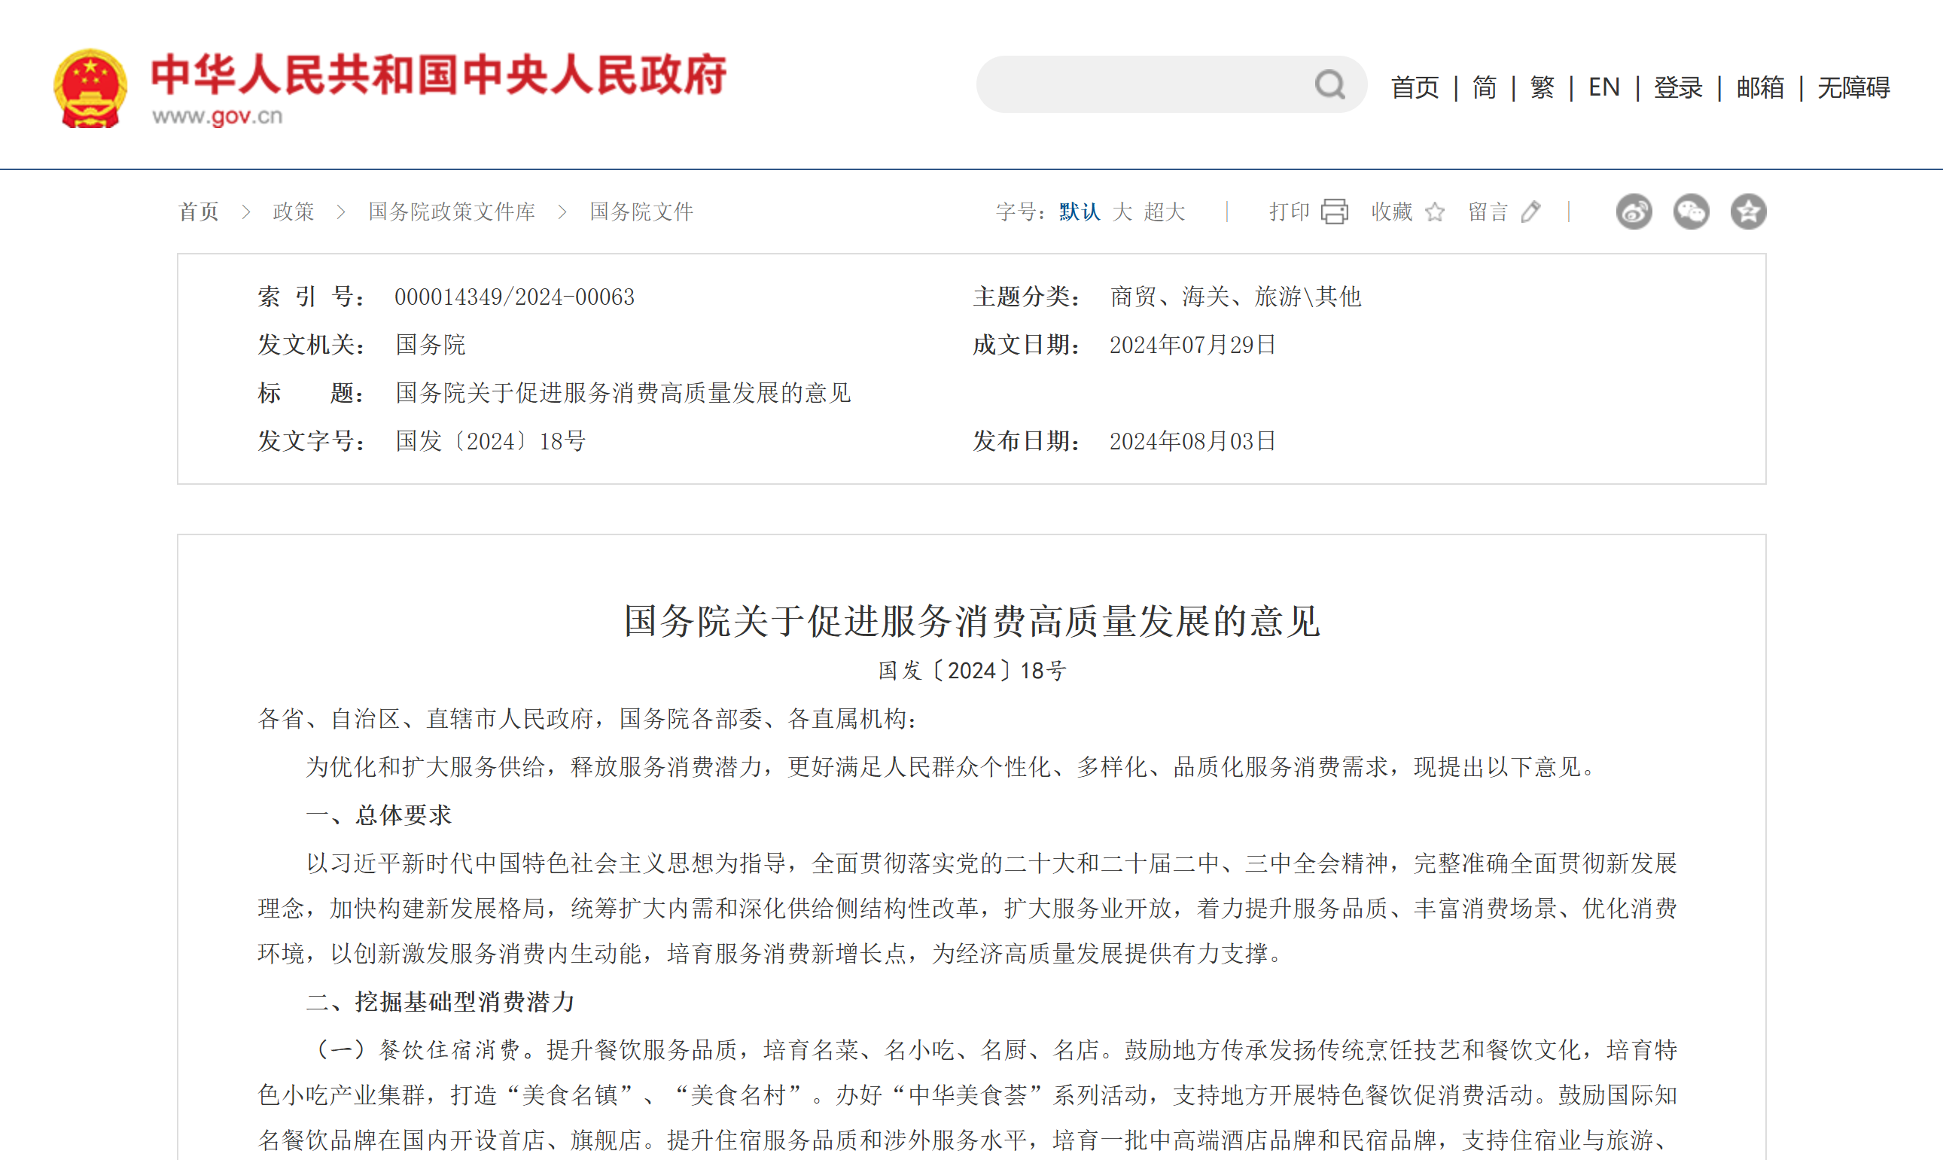This screenshot has width=1943, height=1160.
Task: Open the 无障碍 accessibility mode
Action: [1853, 87]
